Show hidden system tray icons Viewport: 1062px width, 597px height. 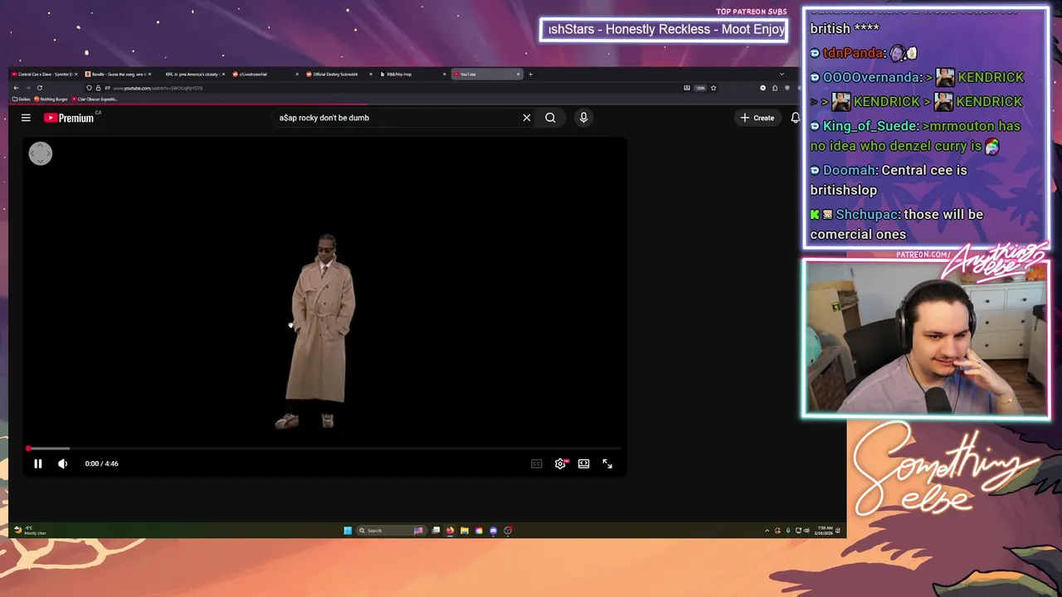click(767, 531)
